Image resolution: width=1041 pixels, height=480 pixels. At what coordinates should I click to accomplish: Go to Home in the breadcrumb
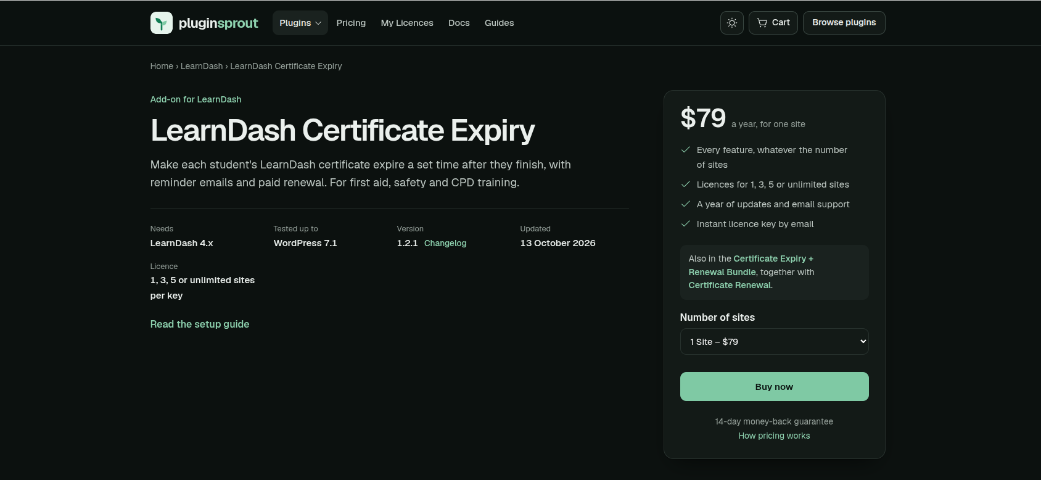(162, 66)
